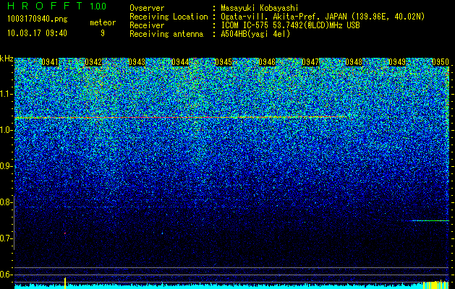Click the 0950 time marker

pos(441,62)
